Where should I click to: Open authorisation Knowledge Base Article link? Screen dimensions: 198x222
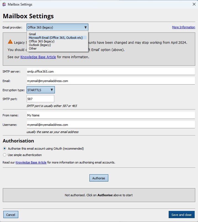(x=31, y=162)
